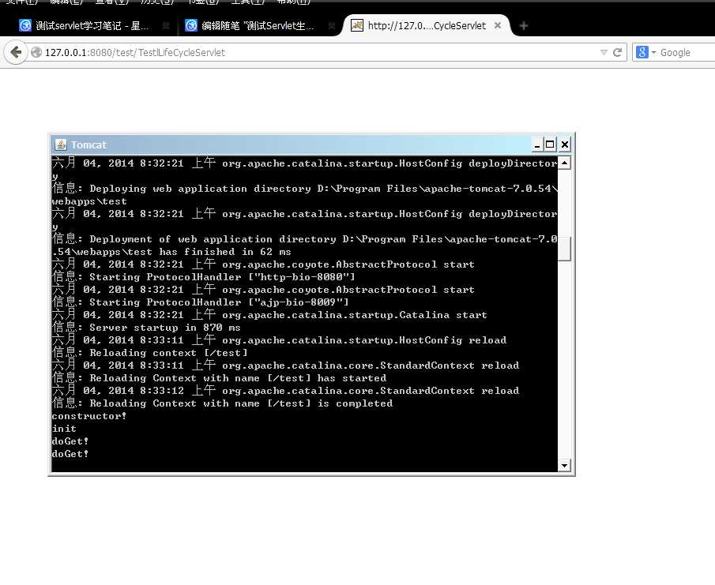
Task: Click the 测试servlet tab favicon
Action: 25,25
